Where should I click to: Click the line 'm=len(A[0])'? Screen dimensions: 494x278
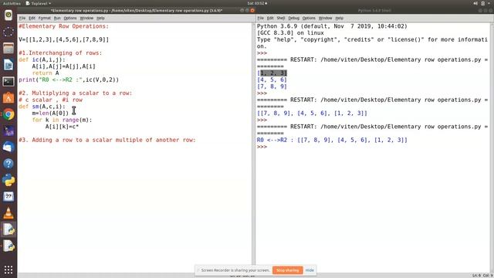(50, 114)
